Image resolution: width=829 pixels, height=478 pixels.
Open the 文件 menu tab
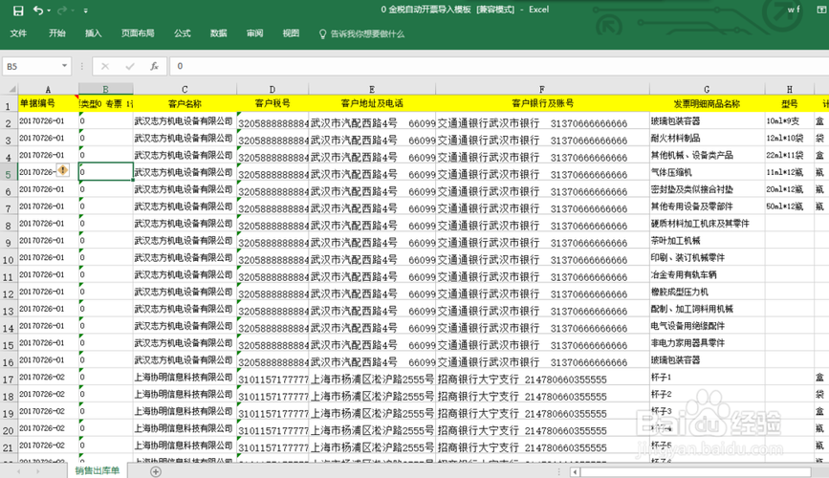tap(18, 33)
